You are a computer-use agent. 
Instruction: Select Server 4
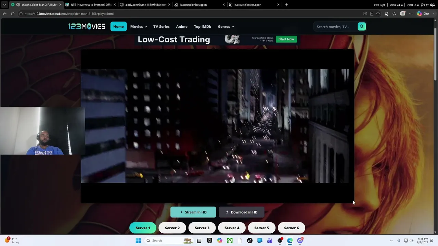tap(232, 228)
